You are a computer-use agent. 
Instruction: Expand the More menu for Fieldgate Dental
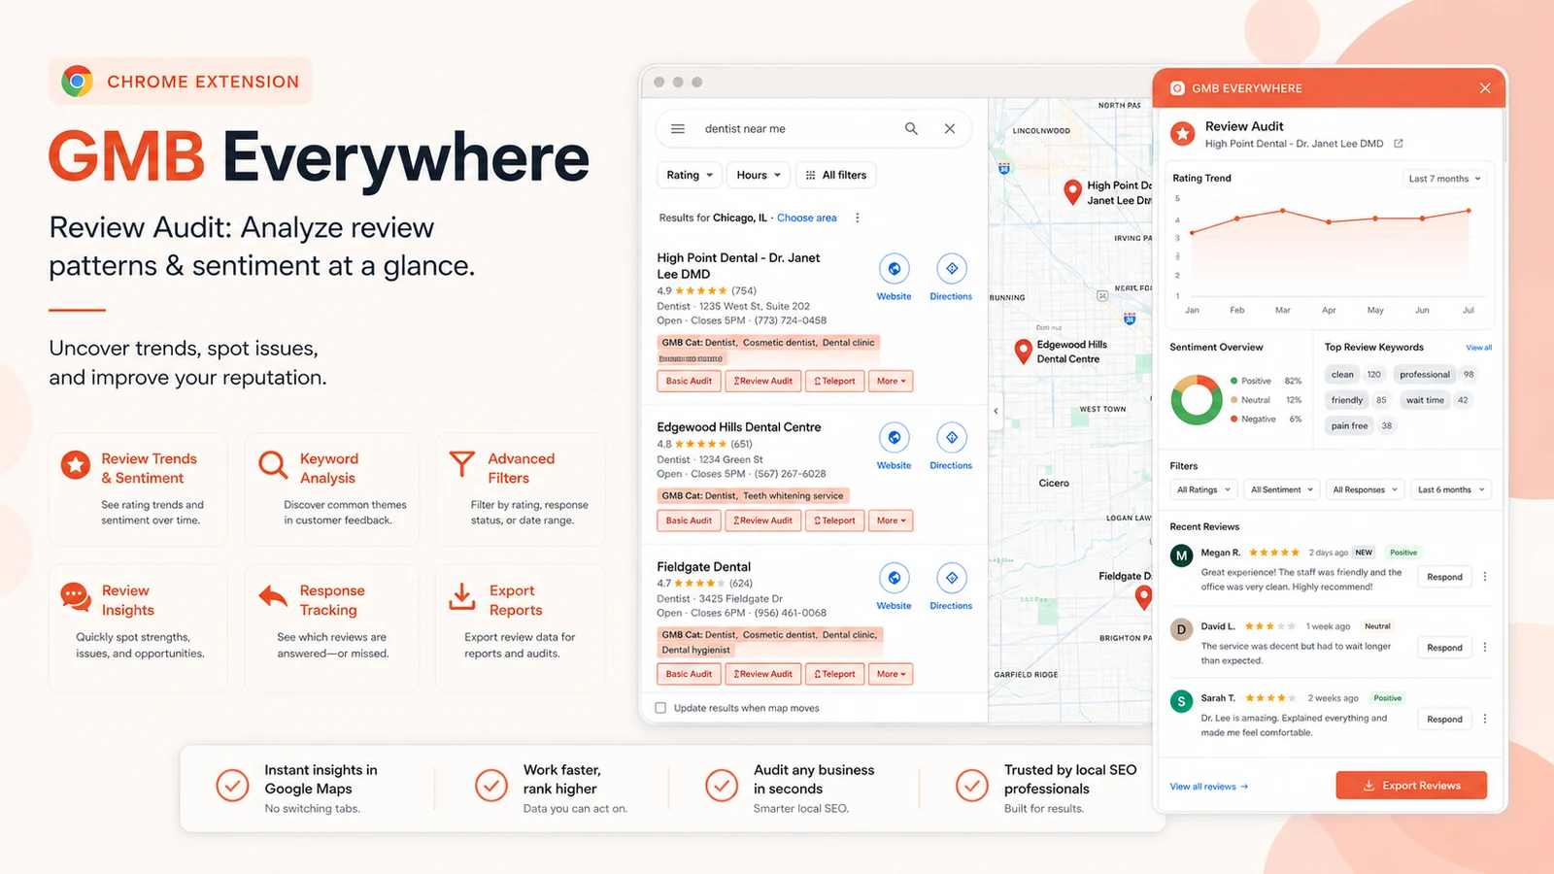click(x=891, y=674)
